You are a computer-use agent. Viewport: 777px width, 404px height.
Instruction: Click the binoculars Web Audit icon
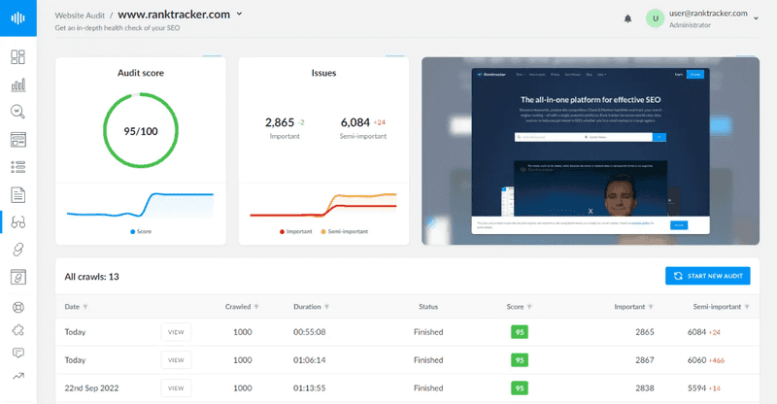(x=17, y=222)
